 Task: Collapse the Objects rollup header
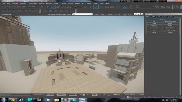pos(162,19)
